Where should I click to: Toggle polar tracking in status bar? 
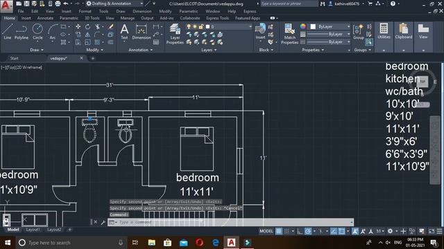[x=308, y=231]
